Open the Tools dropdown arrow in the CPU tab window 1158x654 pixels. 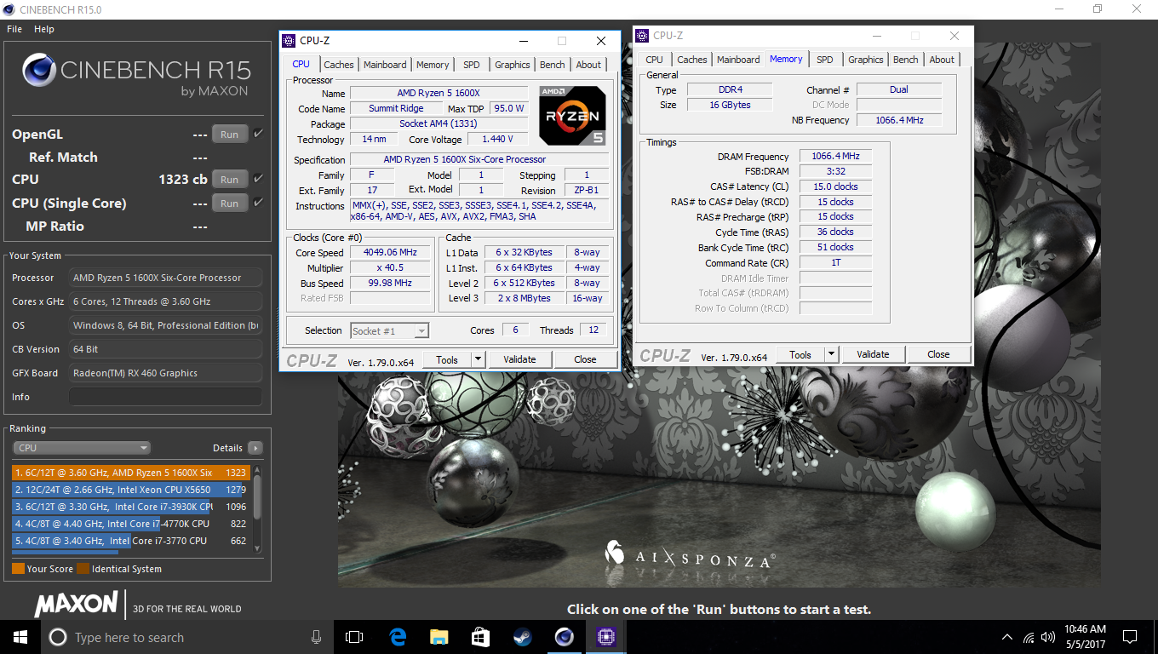479,360
